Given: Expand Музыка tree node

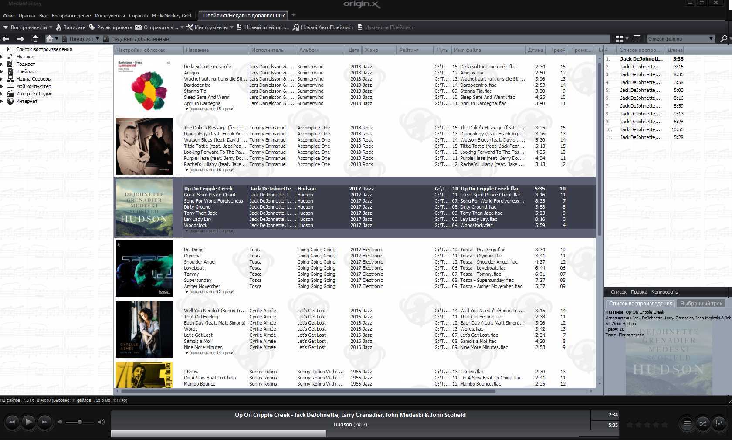Looking at the screenshot, I should point(2,57).
